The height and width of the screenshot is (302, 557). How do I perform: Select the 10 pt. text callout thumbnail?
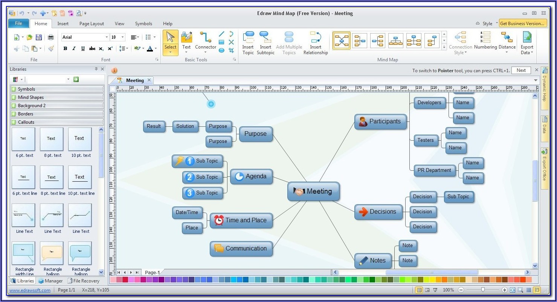[x=80, y=139]
